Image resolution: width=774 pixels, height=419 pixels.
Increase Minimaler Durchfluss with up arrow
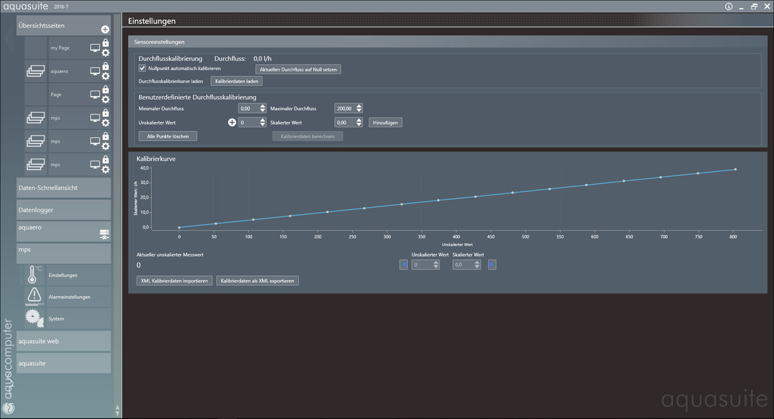[x=262, y=106]
